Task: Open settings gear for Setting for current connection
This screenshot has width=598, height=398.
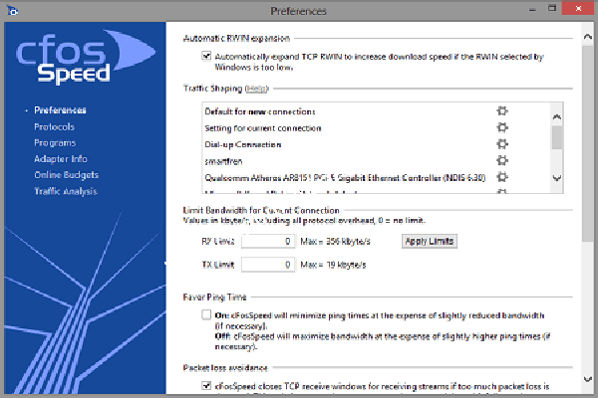Action: [502, 127]
